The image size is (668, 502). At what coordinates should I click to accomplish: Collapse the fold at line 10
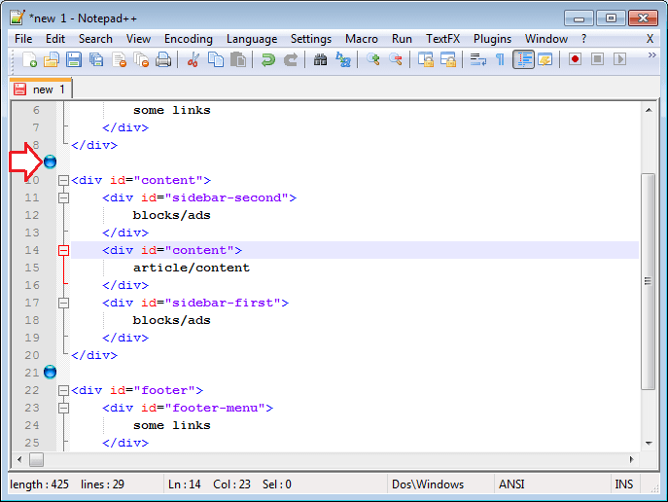click(x=64, y=180)
